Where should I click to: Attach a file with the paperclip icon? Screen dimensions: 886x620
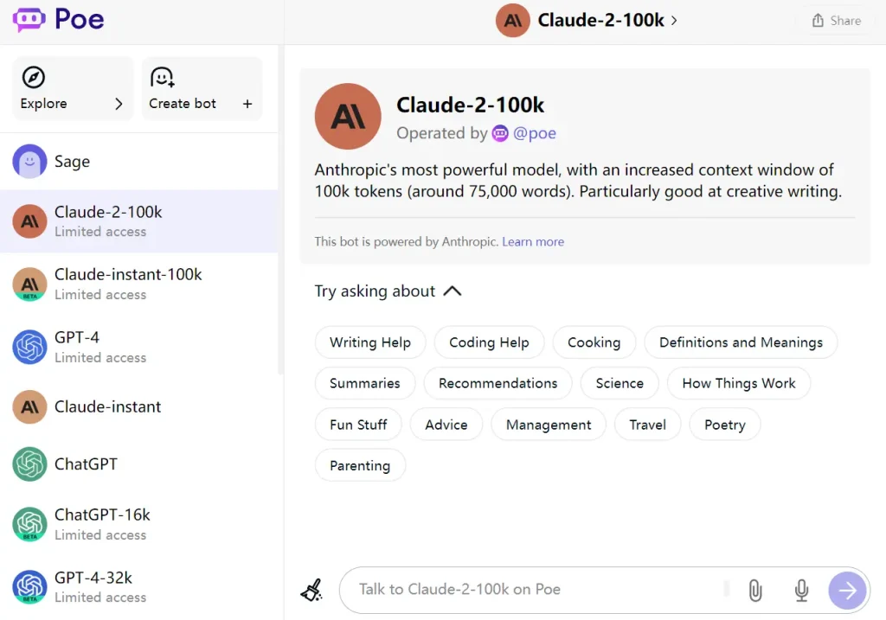[755, 591]
